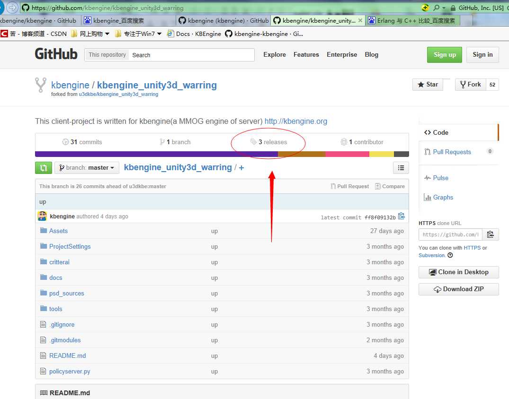Click the GitHub logo
Viewport: 509px width, 399px height.
coord(56,54)
